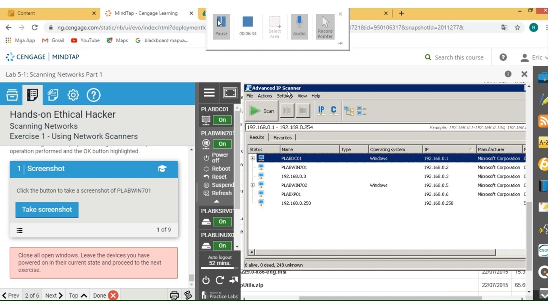Select the lab guide content icon

click(33, 95)
